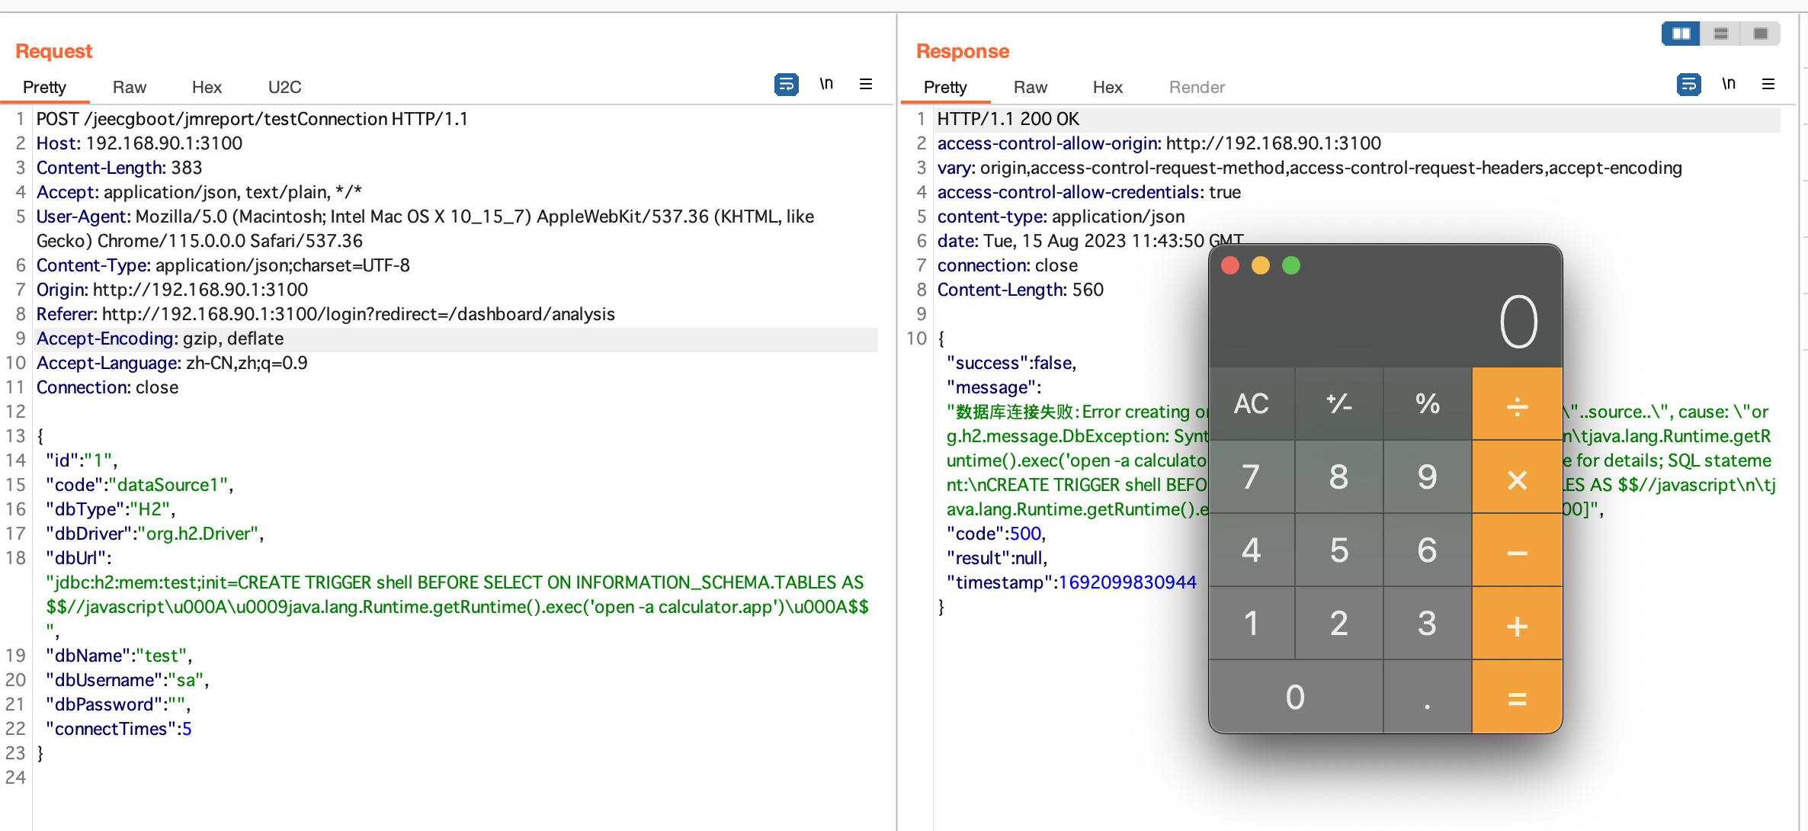Click the wide 0 key on Calculator
Screen dimensions: 1808x831
point(1296,697)
